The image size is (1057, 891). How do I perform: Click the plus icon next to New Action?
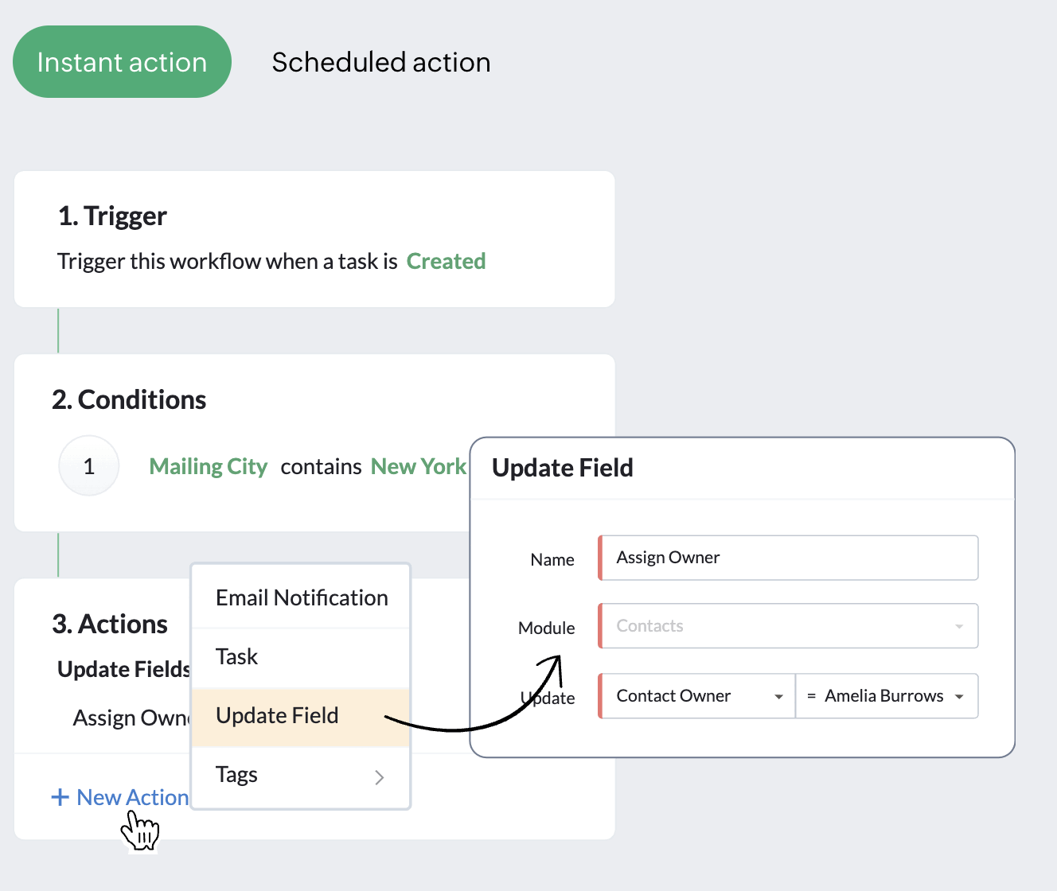(60, 797)
